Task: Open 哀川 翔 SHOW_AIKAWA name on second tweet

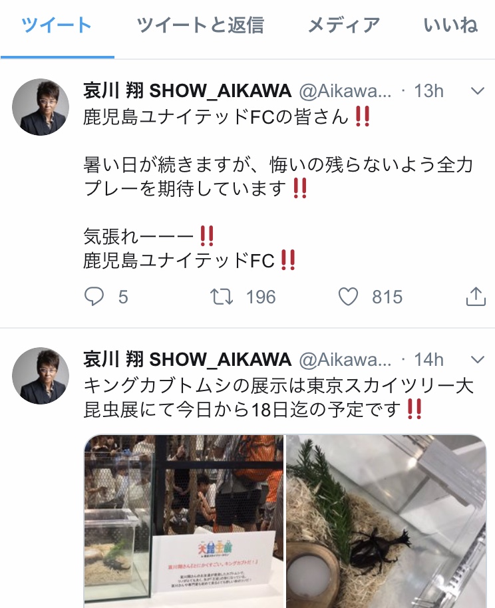Action: 188,359
